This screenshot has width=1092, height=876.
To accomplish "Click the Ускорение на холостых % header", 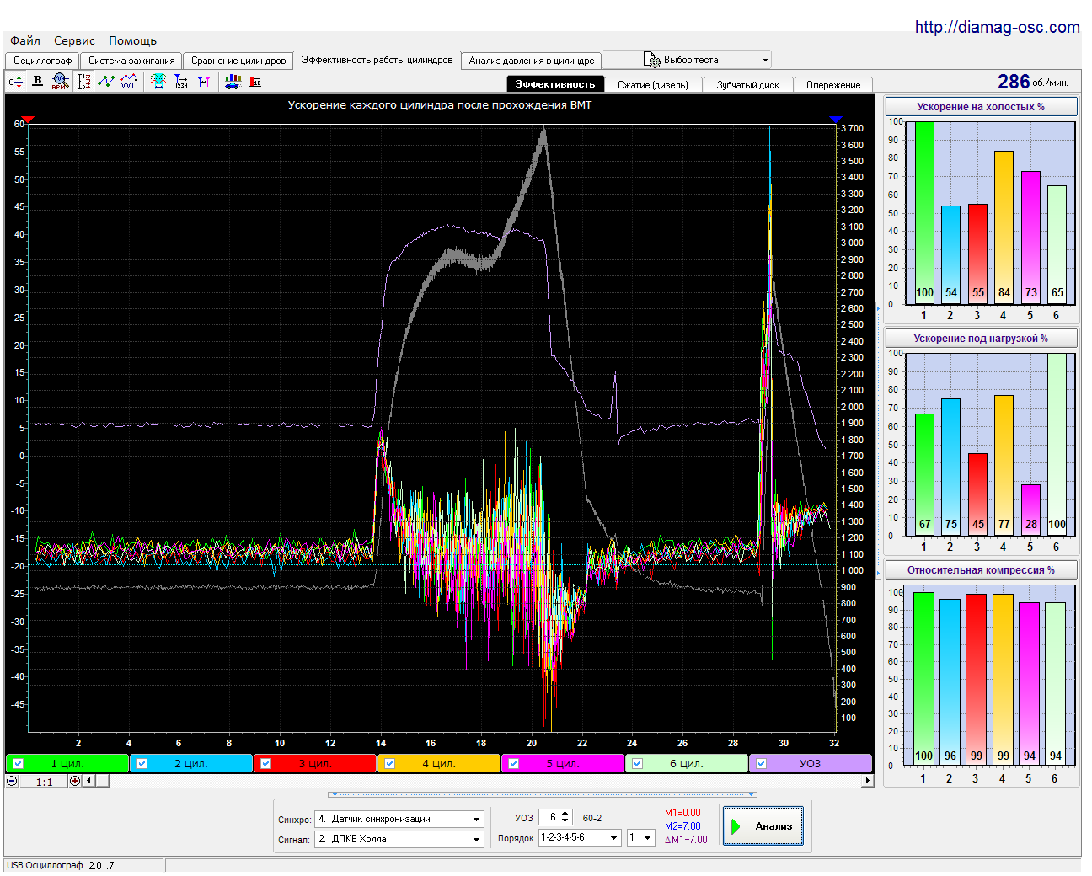I will tap(981, 107).
